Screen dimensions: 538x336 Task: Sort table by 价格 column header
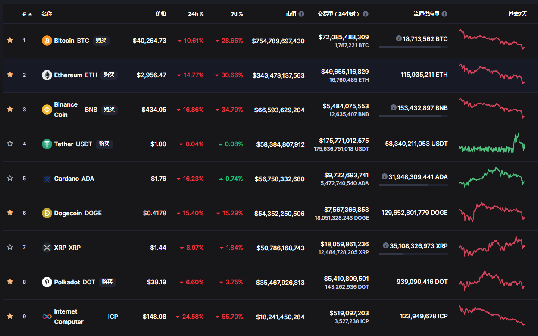pos(161,14)
